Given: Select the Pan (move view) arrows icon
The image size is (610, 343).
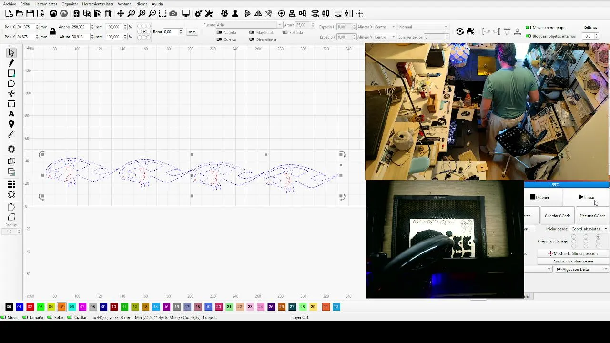Looking at the screenshot, I should point(121,14).
